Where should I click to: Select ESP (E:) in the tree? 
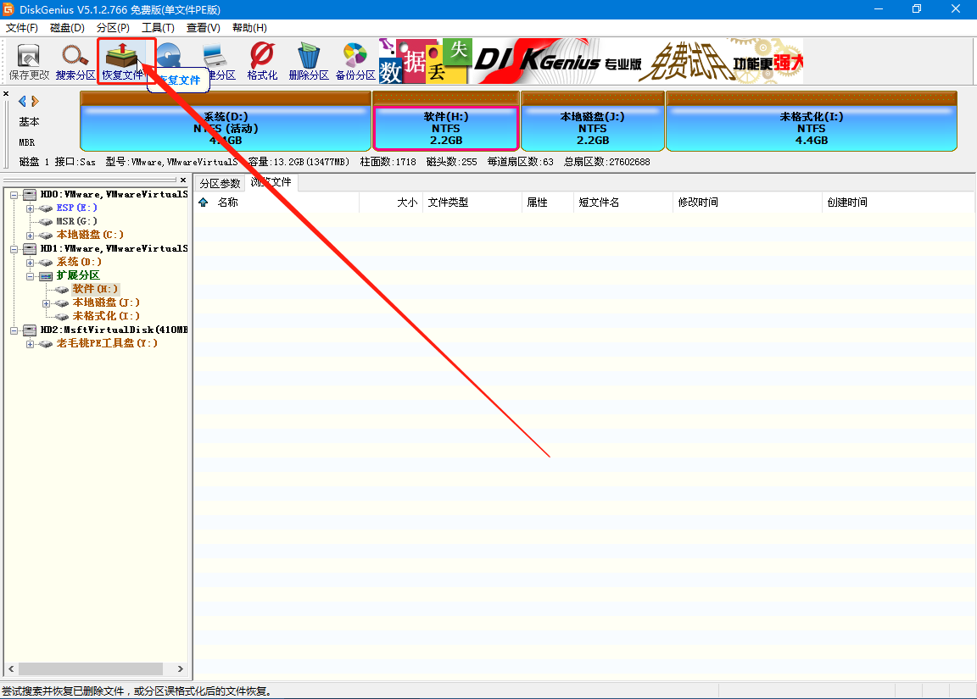coord(76,208)
